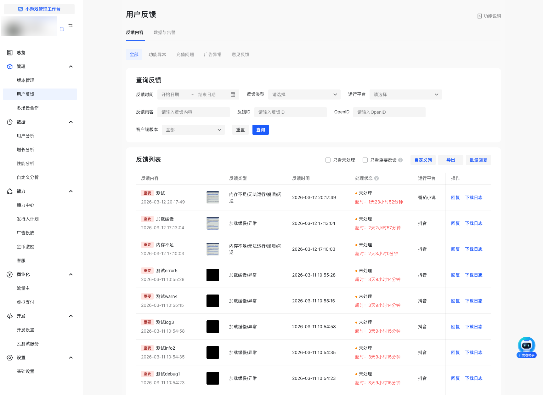Click help icon next to 处理状态 header
Viewport: 543px width, 395px height.
click(x=376, y=178)
